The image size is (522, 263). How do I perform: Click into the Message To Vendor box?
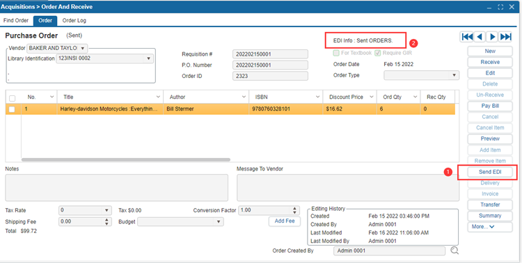tap(347, 187)
